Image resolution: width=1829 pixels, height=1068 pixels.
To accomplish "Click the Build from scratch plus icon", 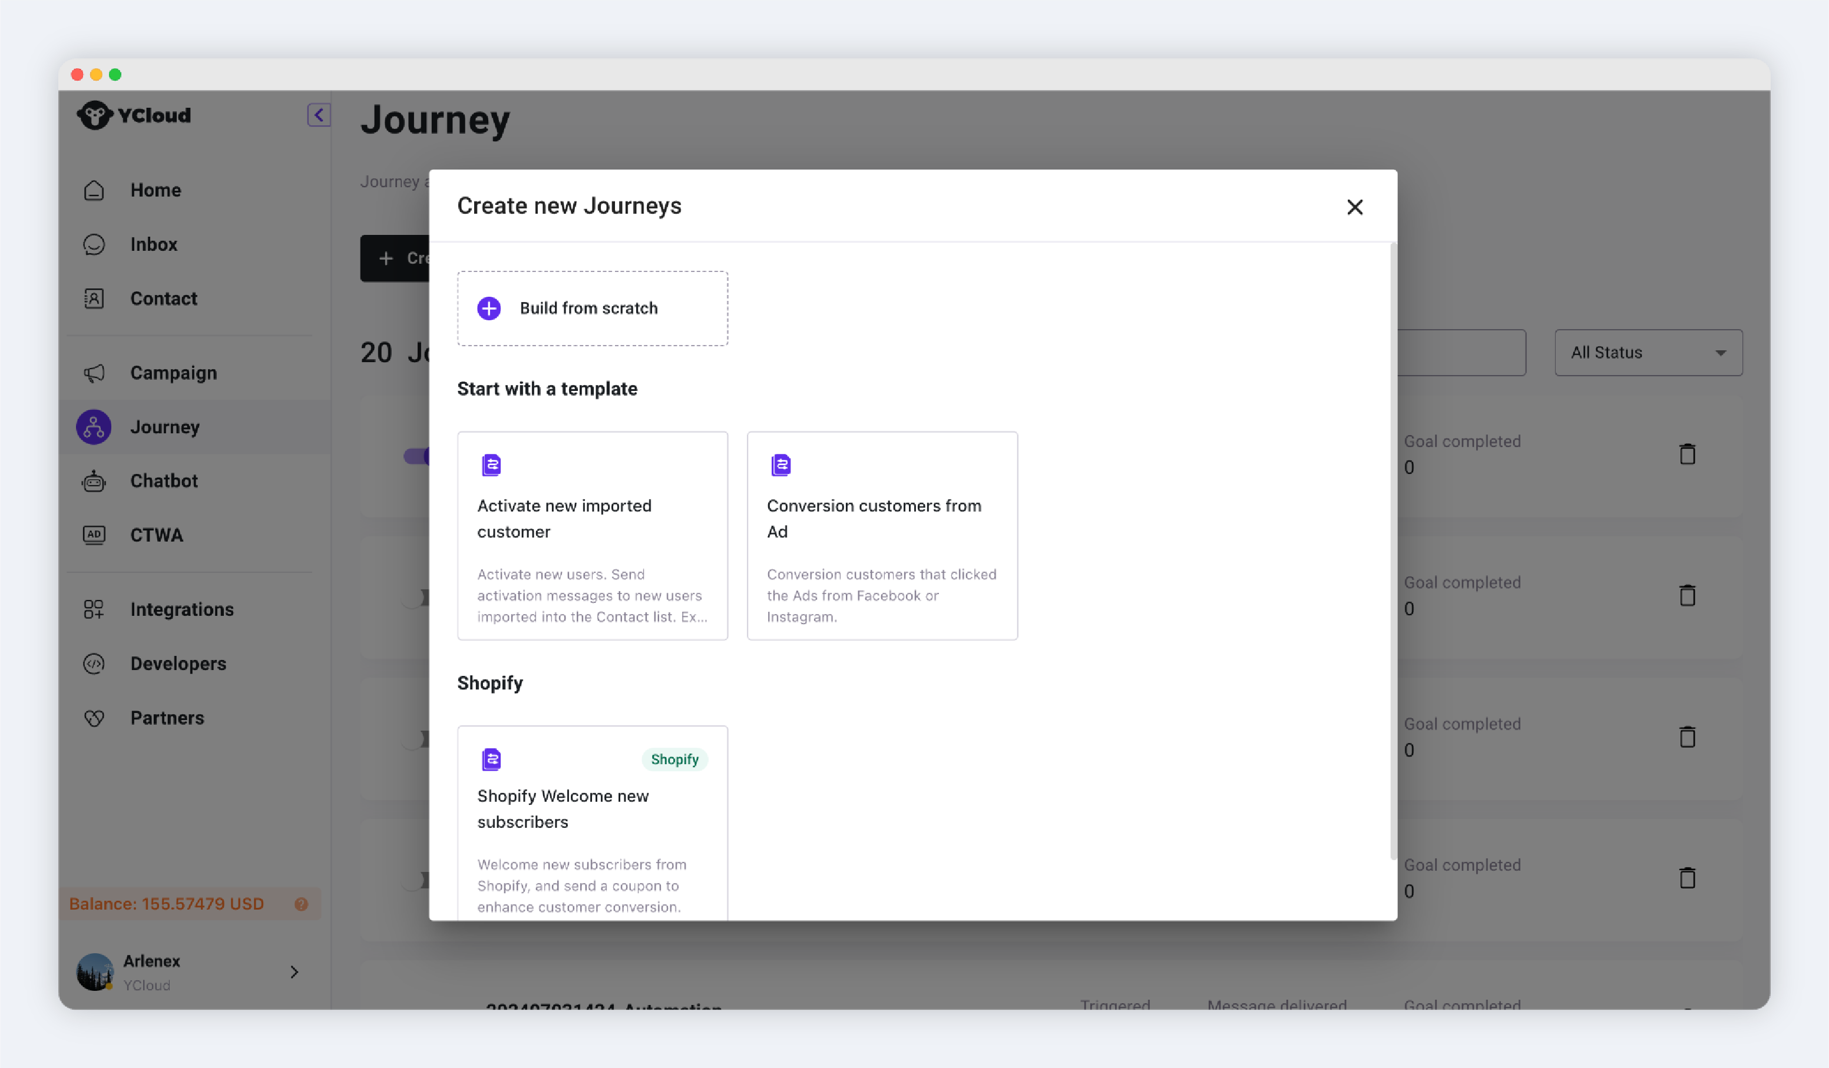I will tap(488, 309).
